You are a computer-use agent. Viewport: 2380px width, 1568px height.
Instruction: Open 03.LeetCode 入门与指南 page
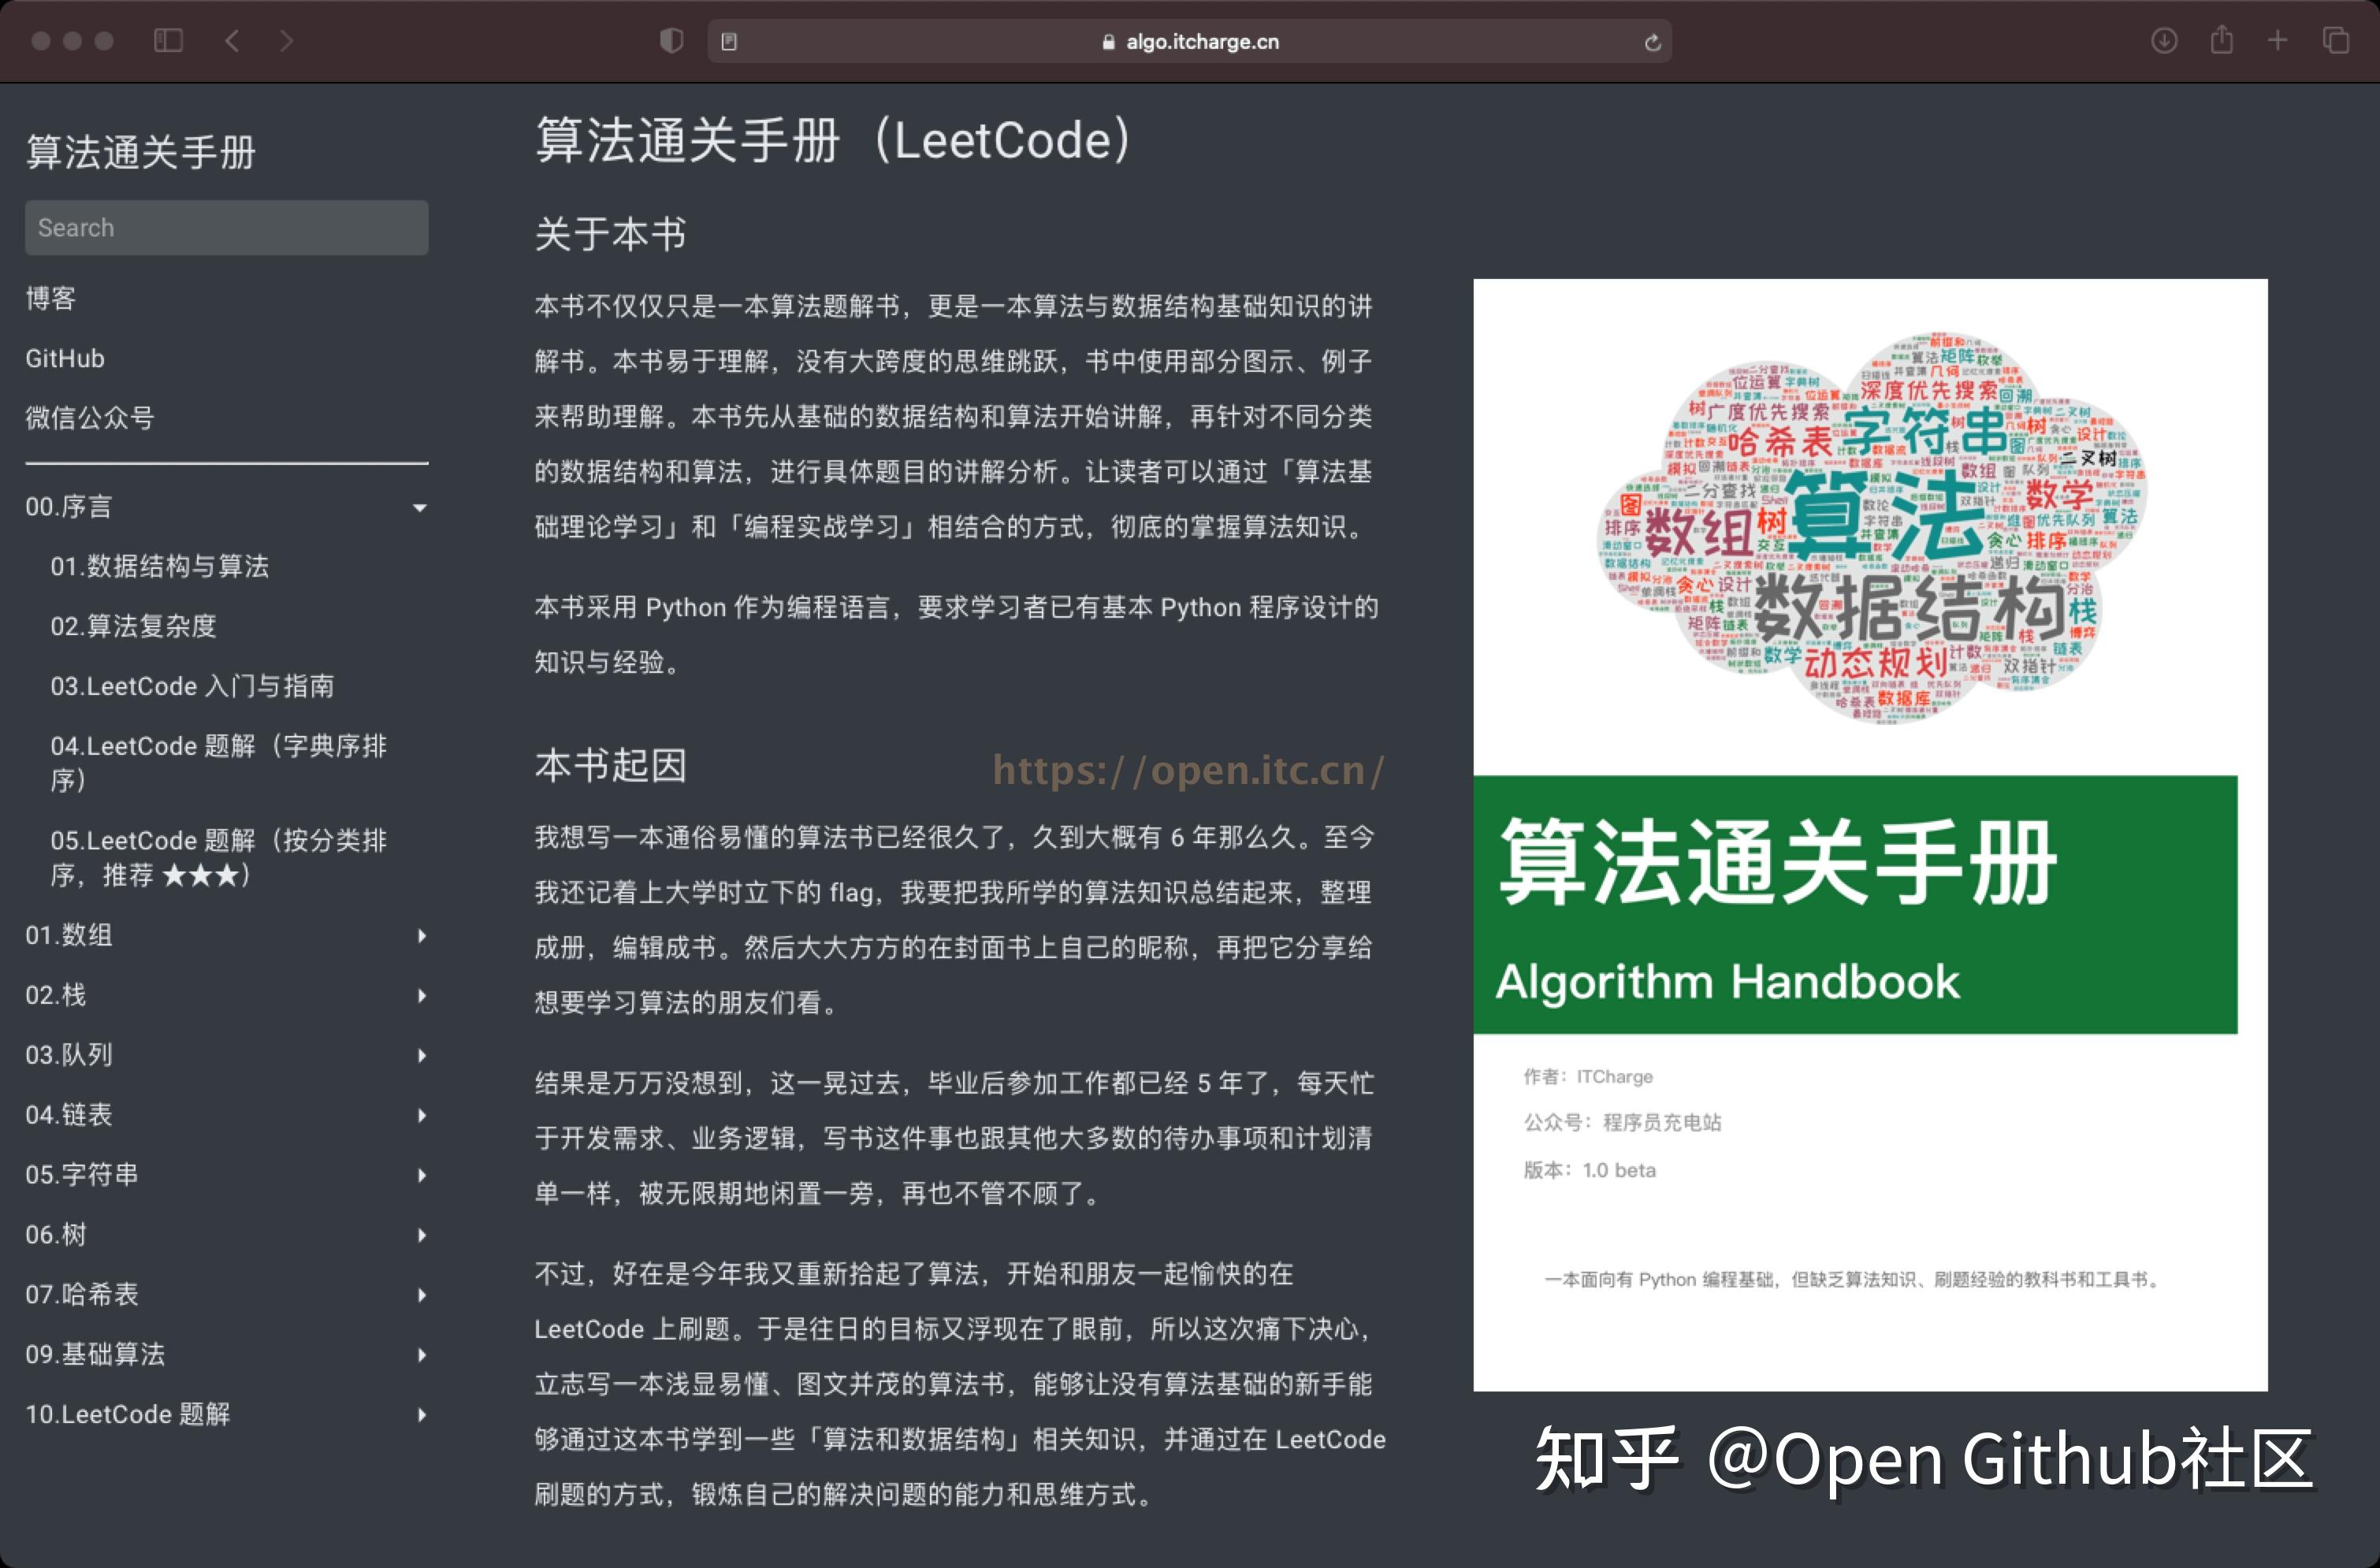194,686
